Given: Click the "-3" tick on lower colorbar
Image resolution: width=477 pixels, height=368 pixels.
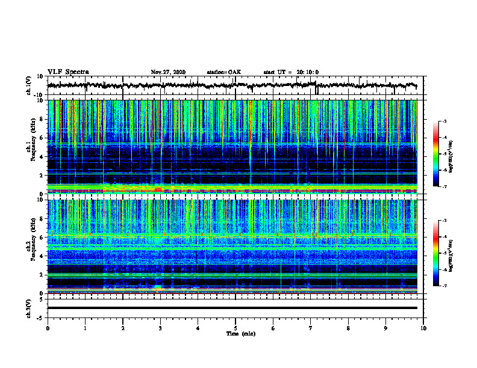Looking at the screenshot, I should coord(444,221).
